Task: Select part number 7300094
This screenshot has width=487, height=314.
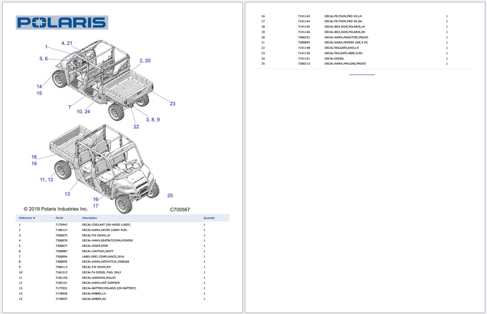Action: coord(62,257)
